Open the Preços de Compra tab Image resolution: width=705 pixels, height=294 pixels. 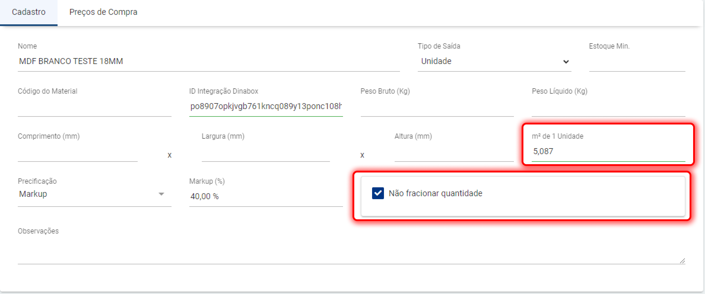click(x=103, y=12)
